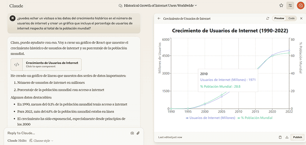The image size is (306, 145).
Task: Close the artifact panel
Action: (x=301, y=18)
